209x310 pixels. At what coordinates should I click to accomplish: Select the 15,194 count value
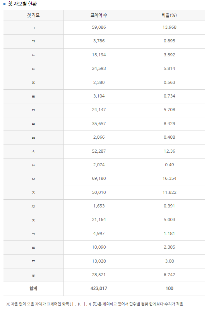tap(99, 55)
